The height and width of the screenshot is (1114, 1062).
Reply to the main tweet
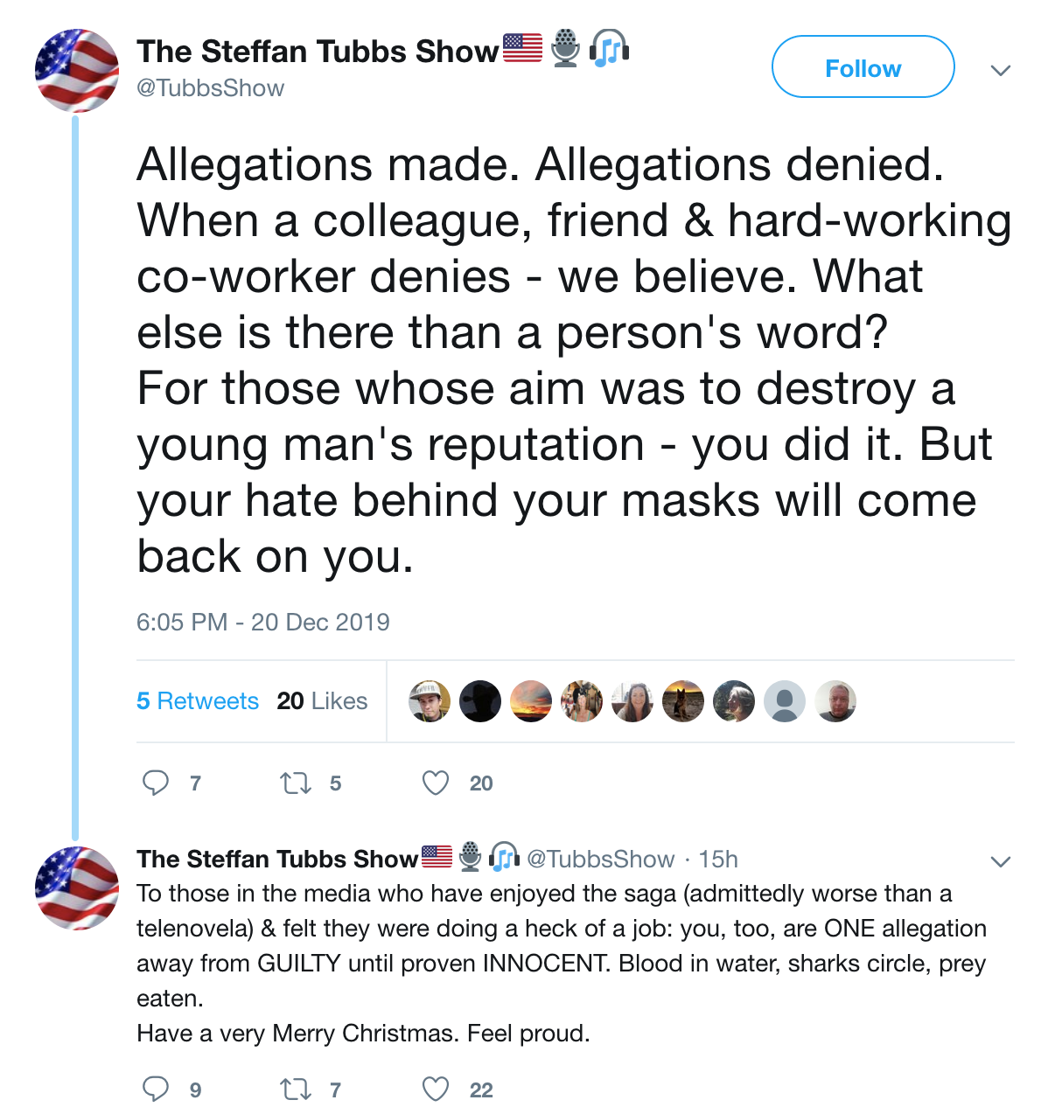click(x=156, y=783)
